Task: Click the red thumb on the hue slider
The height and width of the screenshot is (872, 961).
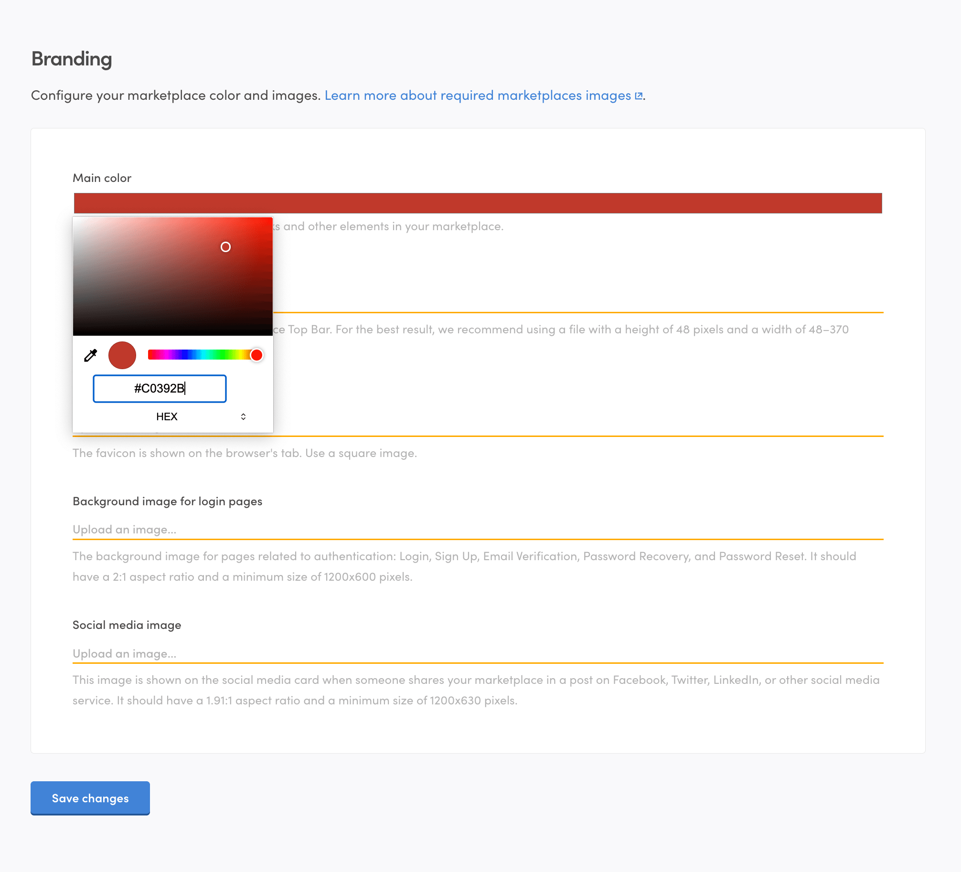Action: (256, 355)
